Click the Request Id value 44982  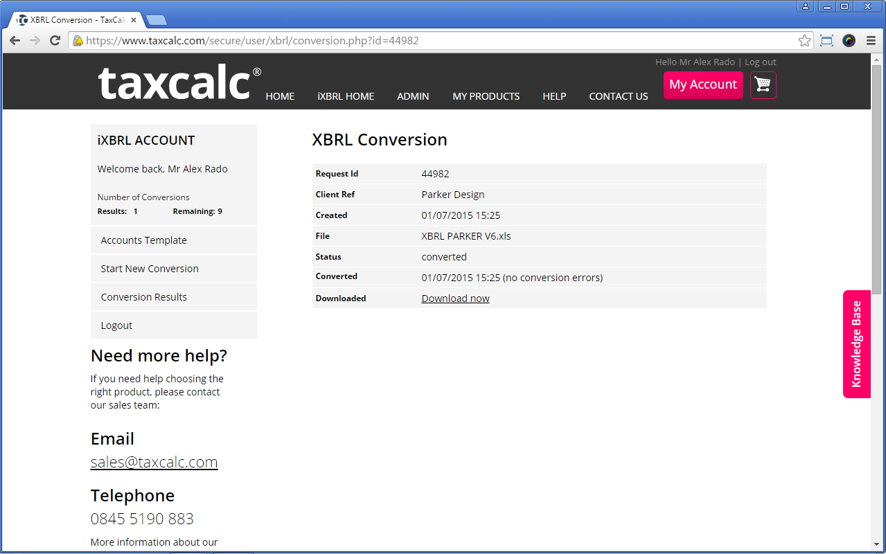click(x=435, y=174)
